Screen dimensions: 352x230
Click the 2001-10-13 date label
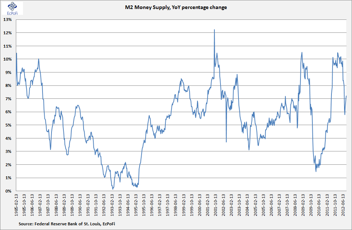(x=215, y=205)
